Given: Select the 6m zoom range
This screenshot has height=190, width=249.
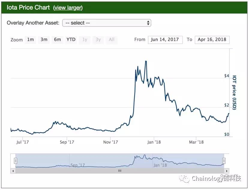Looking at the screenshot, I should 57,40.
